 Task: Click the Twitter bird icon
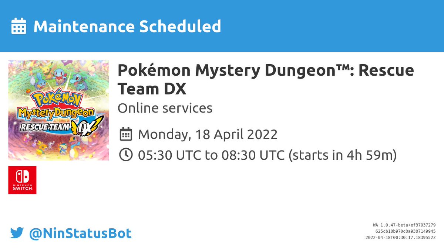[x=17, y=233]
